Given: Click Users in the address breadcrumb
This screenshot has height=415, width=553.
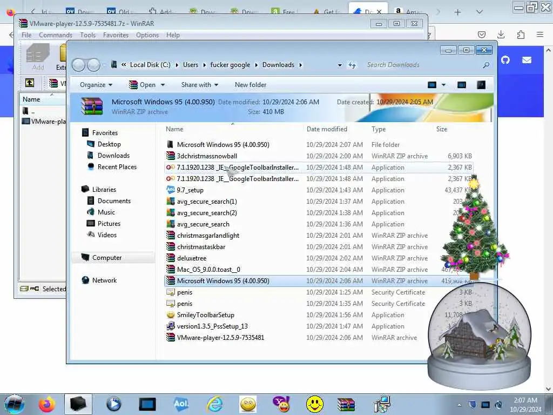Looking at the screenshot, I should pyautogui.click(x=191, y=65).
